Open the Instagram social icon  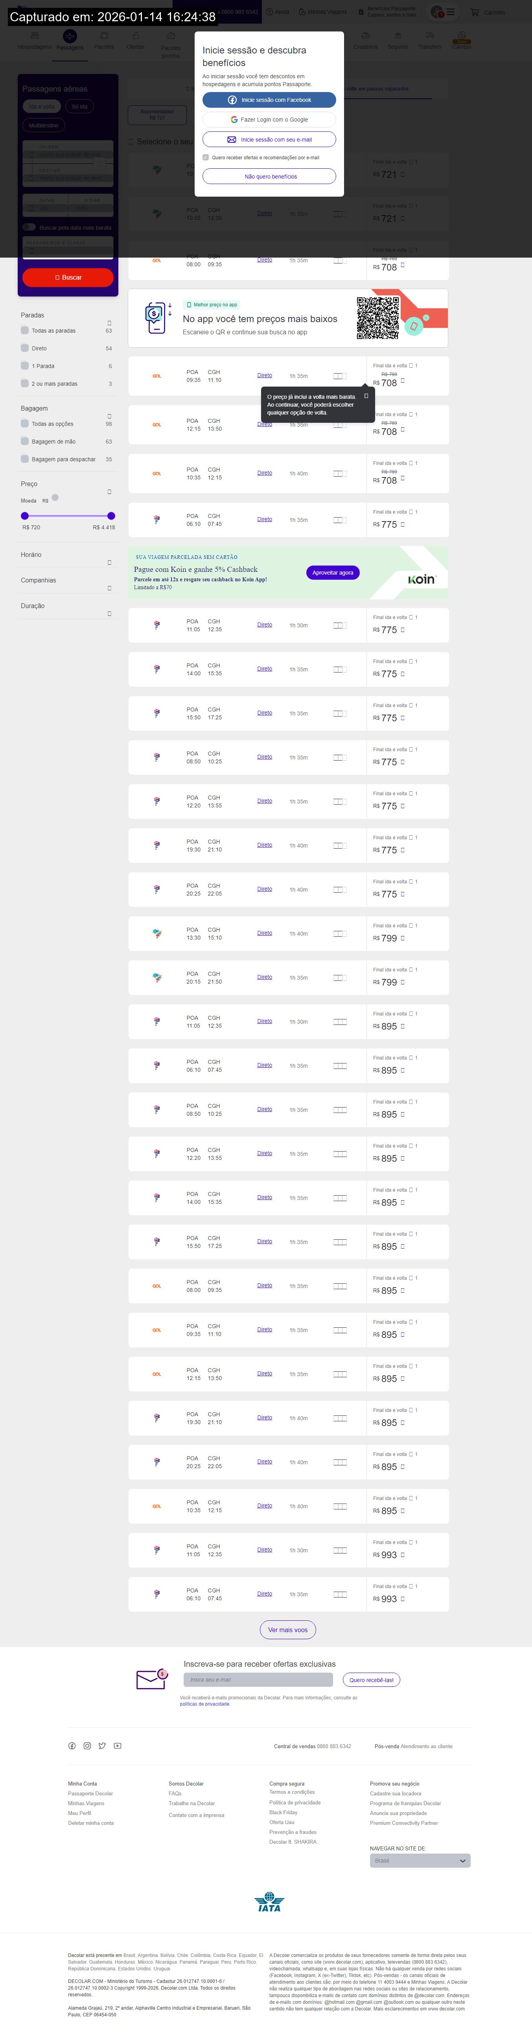pos(87,1745)
